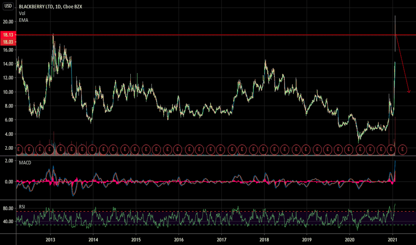Click the 40.00 label on the RSI scale
Viewport: 416px width, 245px height.
pyautogui.click(x=8, y=221)
